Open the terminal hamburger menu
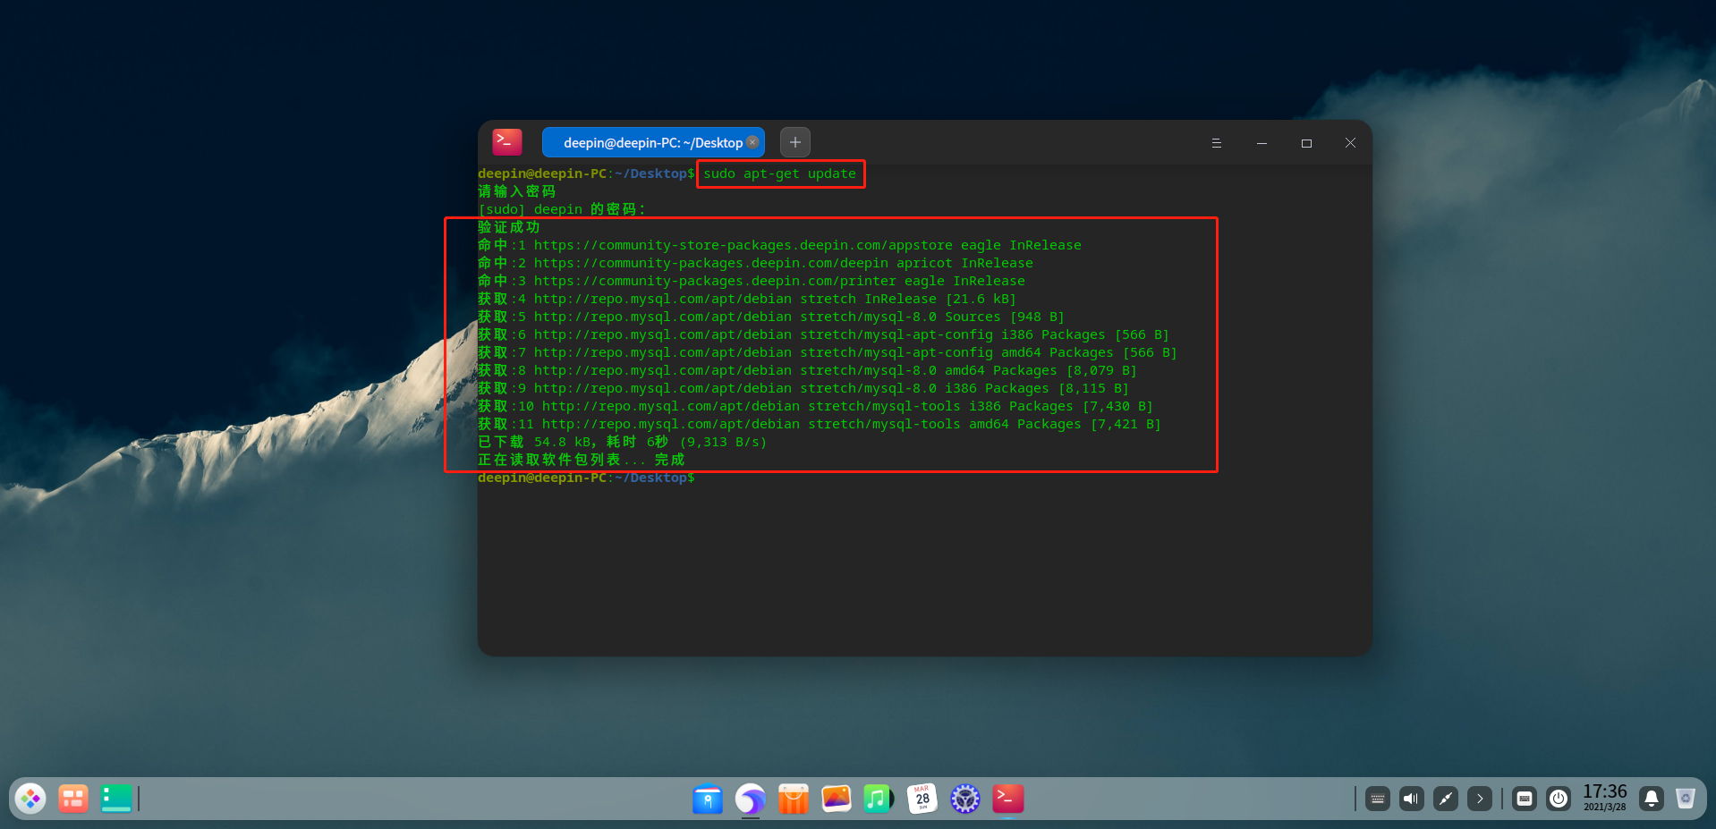Viewport: 1716px width, 829px height. coord(1217,143)
